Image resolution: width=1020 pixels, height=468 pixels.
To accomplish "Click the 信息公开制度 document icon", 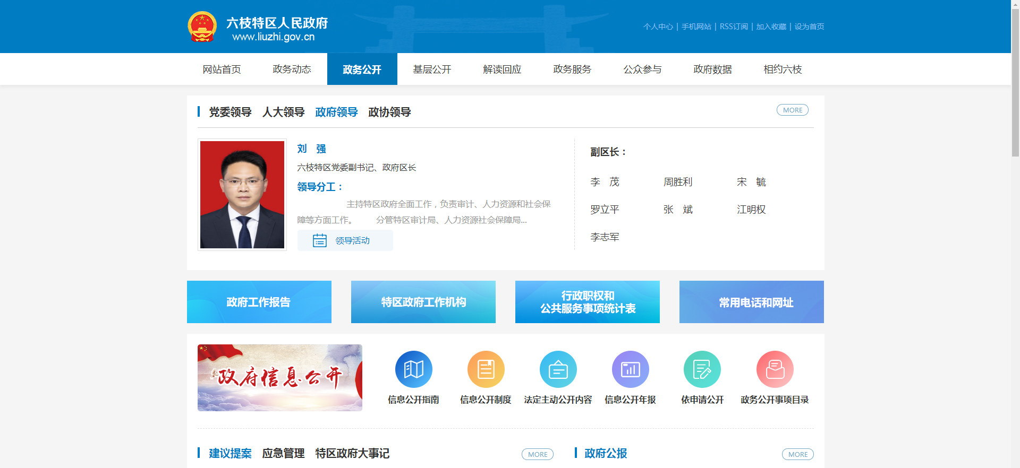I will tap(486, 369).
